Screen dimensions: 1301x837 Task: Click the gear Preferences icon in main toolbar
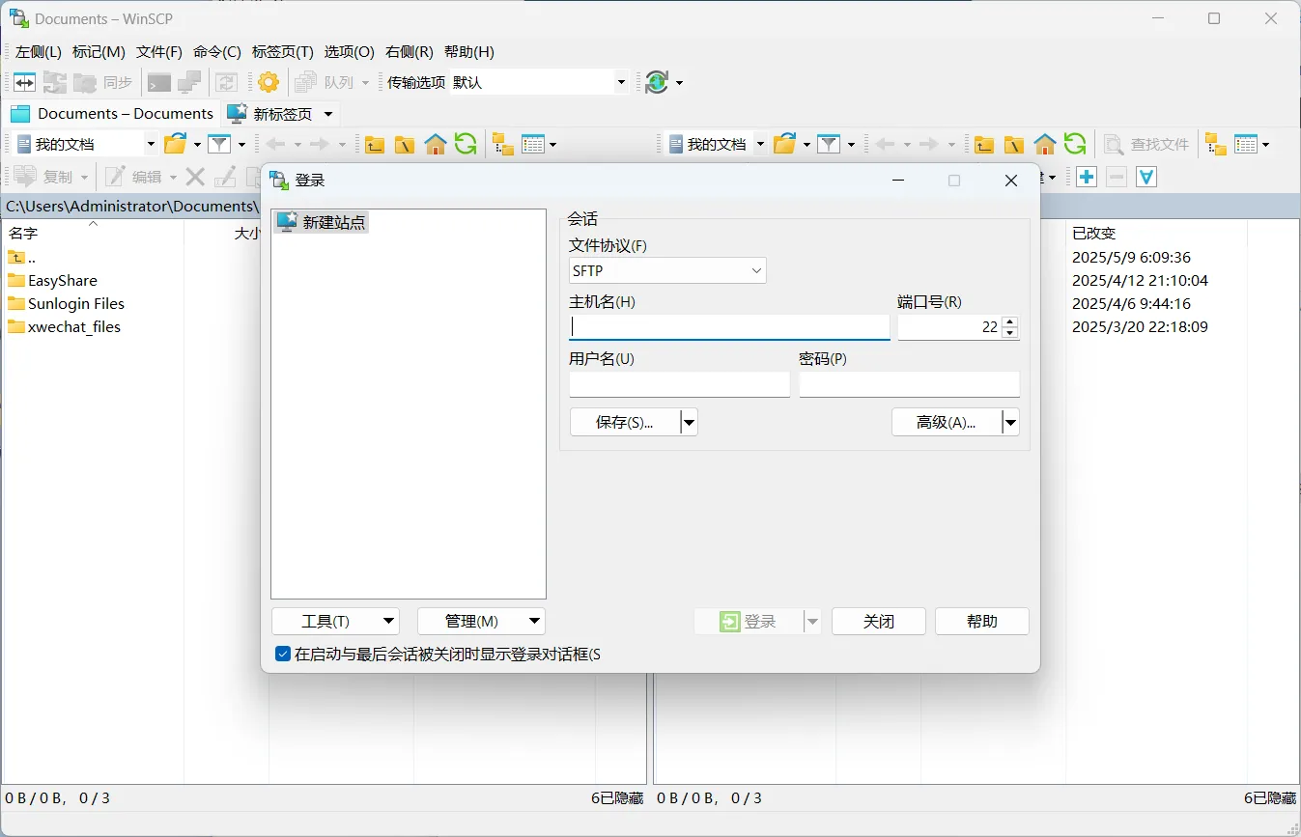(269, 82)
